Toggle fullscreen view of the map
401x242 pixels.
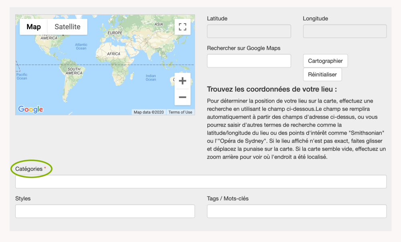point(182,27)
